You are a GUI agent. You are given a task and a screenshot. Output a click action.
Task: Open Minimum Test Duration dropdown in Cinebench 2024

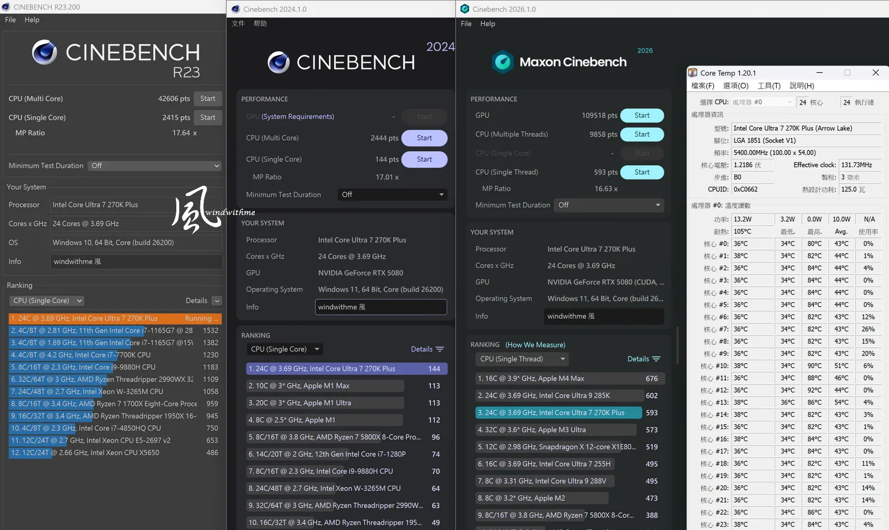tap(393, 195)
